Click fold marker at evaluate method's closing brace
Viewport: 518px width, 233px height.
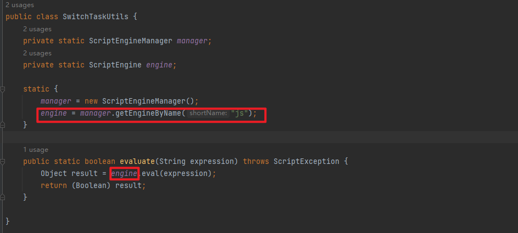3,197
